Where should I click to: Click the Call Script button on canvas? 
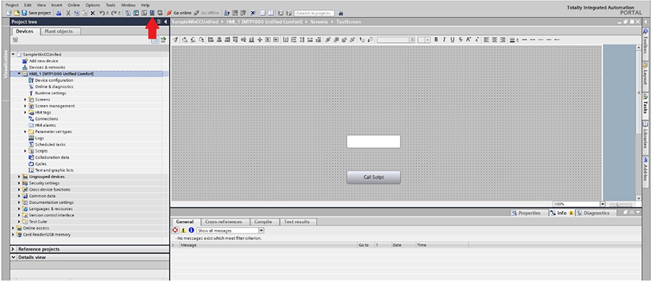[374, 177]
